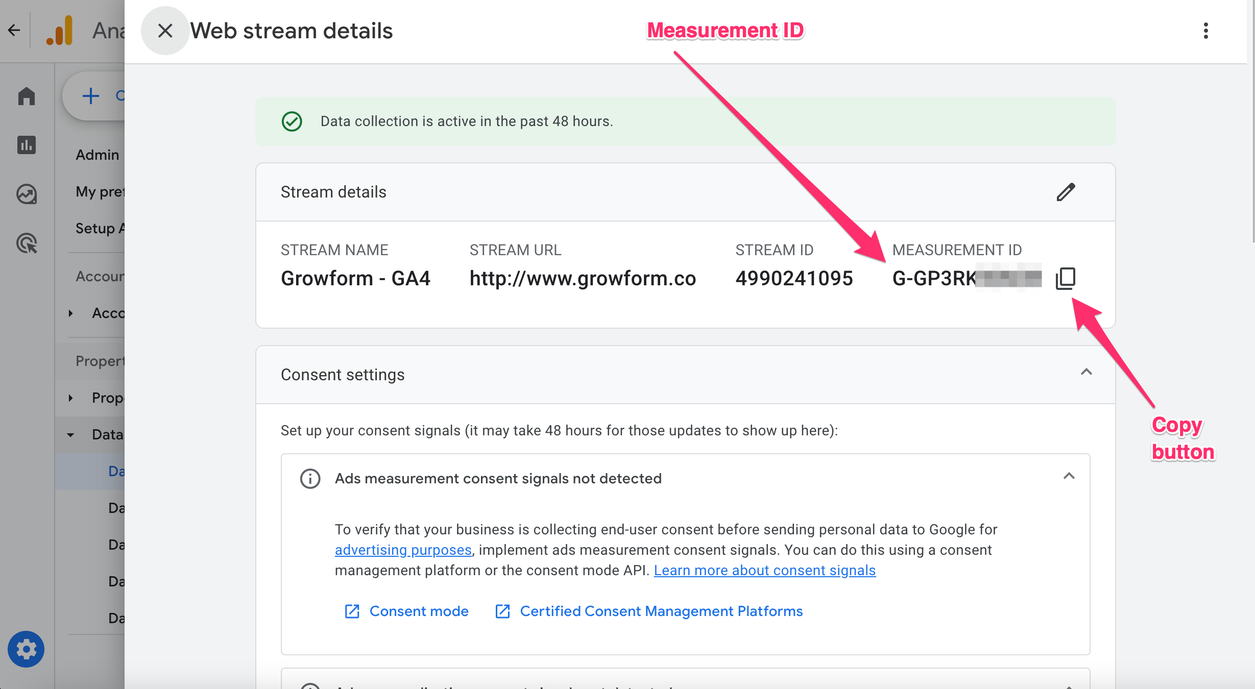The image size is (1255, 689).
Task: Open Certified Consent Management Platforms link
Action: coord(649,611)
